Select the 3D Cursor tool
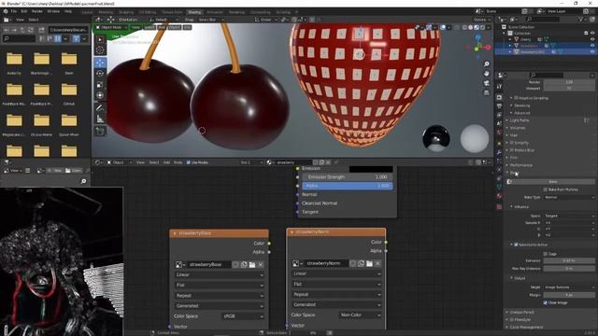The image size is (598, 336). click(x=100, y=49)
